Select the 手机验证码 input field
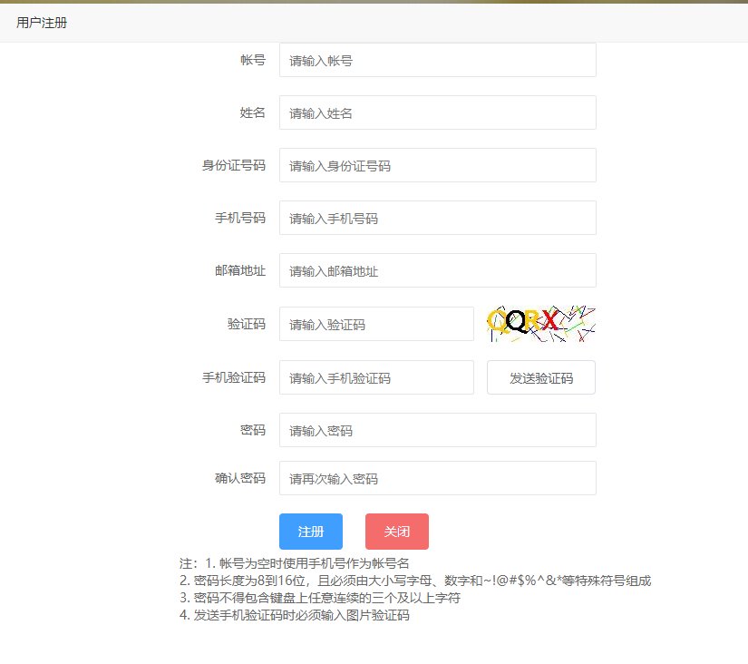 click(x=376, y=378)
